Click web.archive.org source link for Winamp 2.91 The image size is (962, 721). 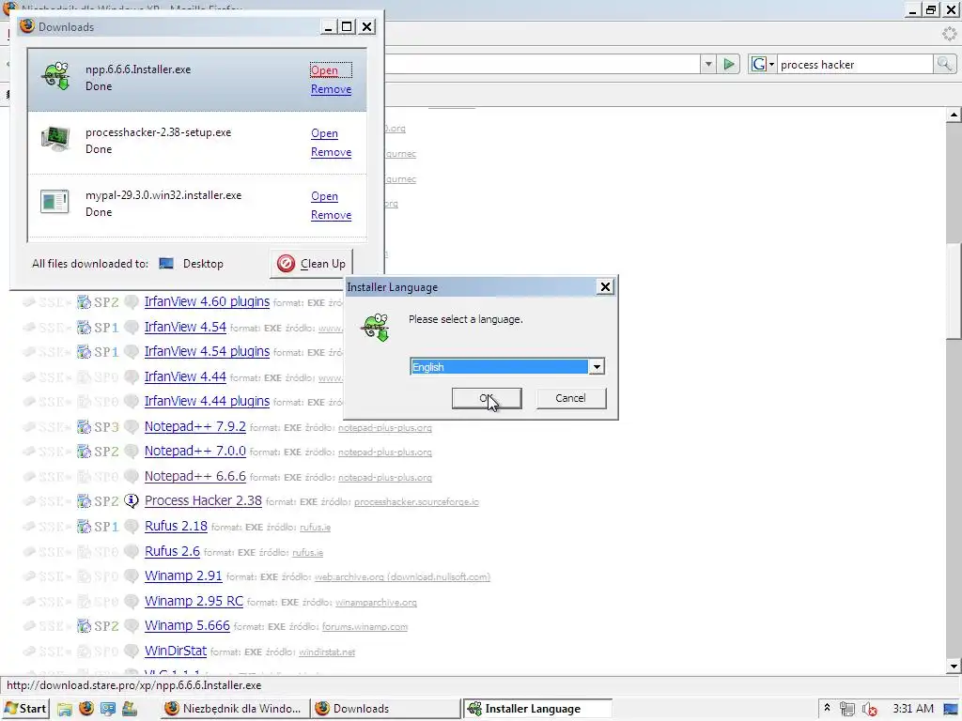coord(402,577)
